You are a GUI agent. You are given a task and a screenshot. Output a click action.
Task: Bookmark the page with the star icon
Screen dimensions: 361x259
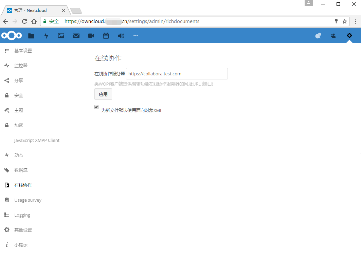[345, 21]
